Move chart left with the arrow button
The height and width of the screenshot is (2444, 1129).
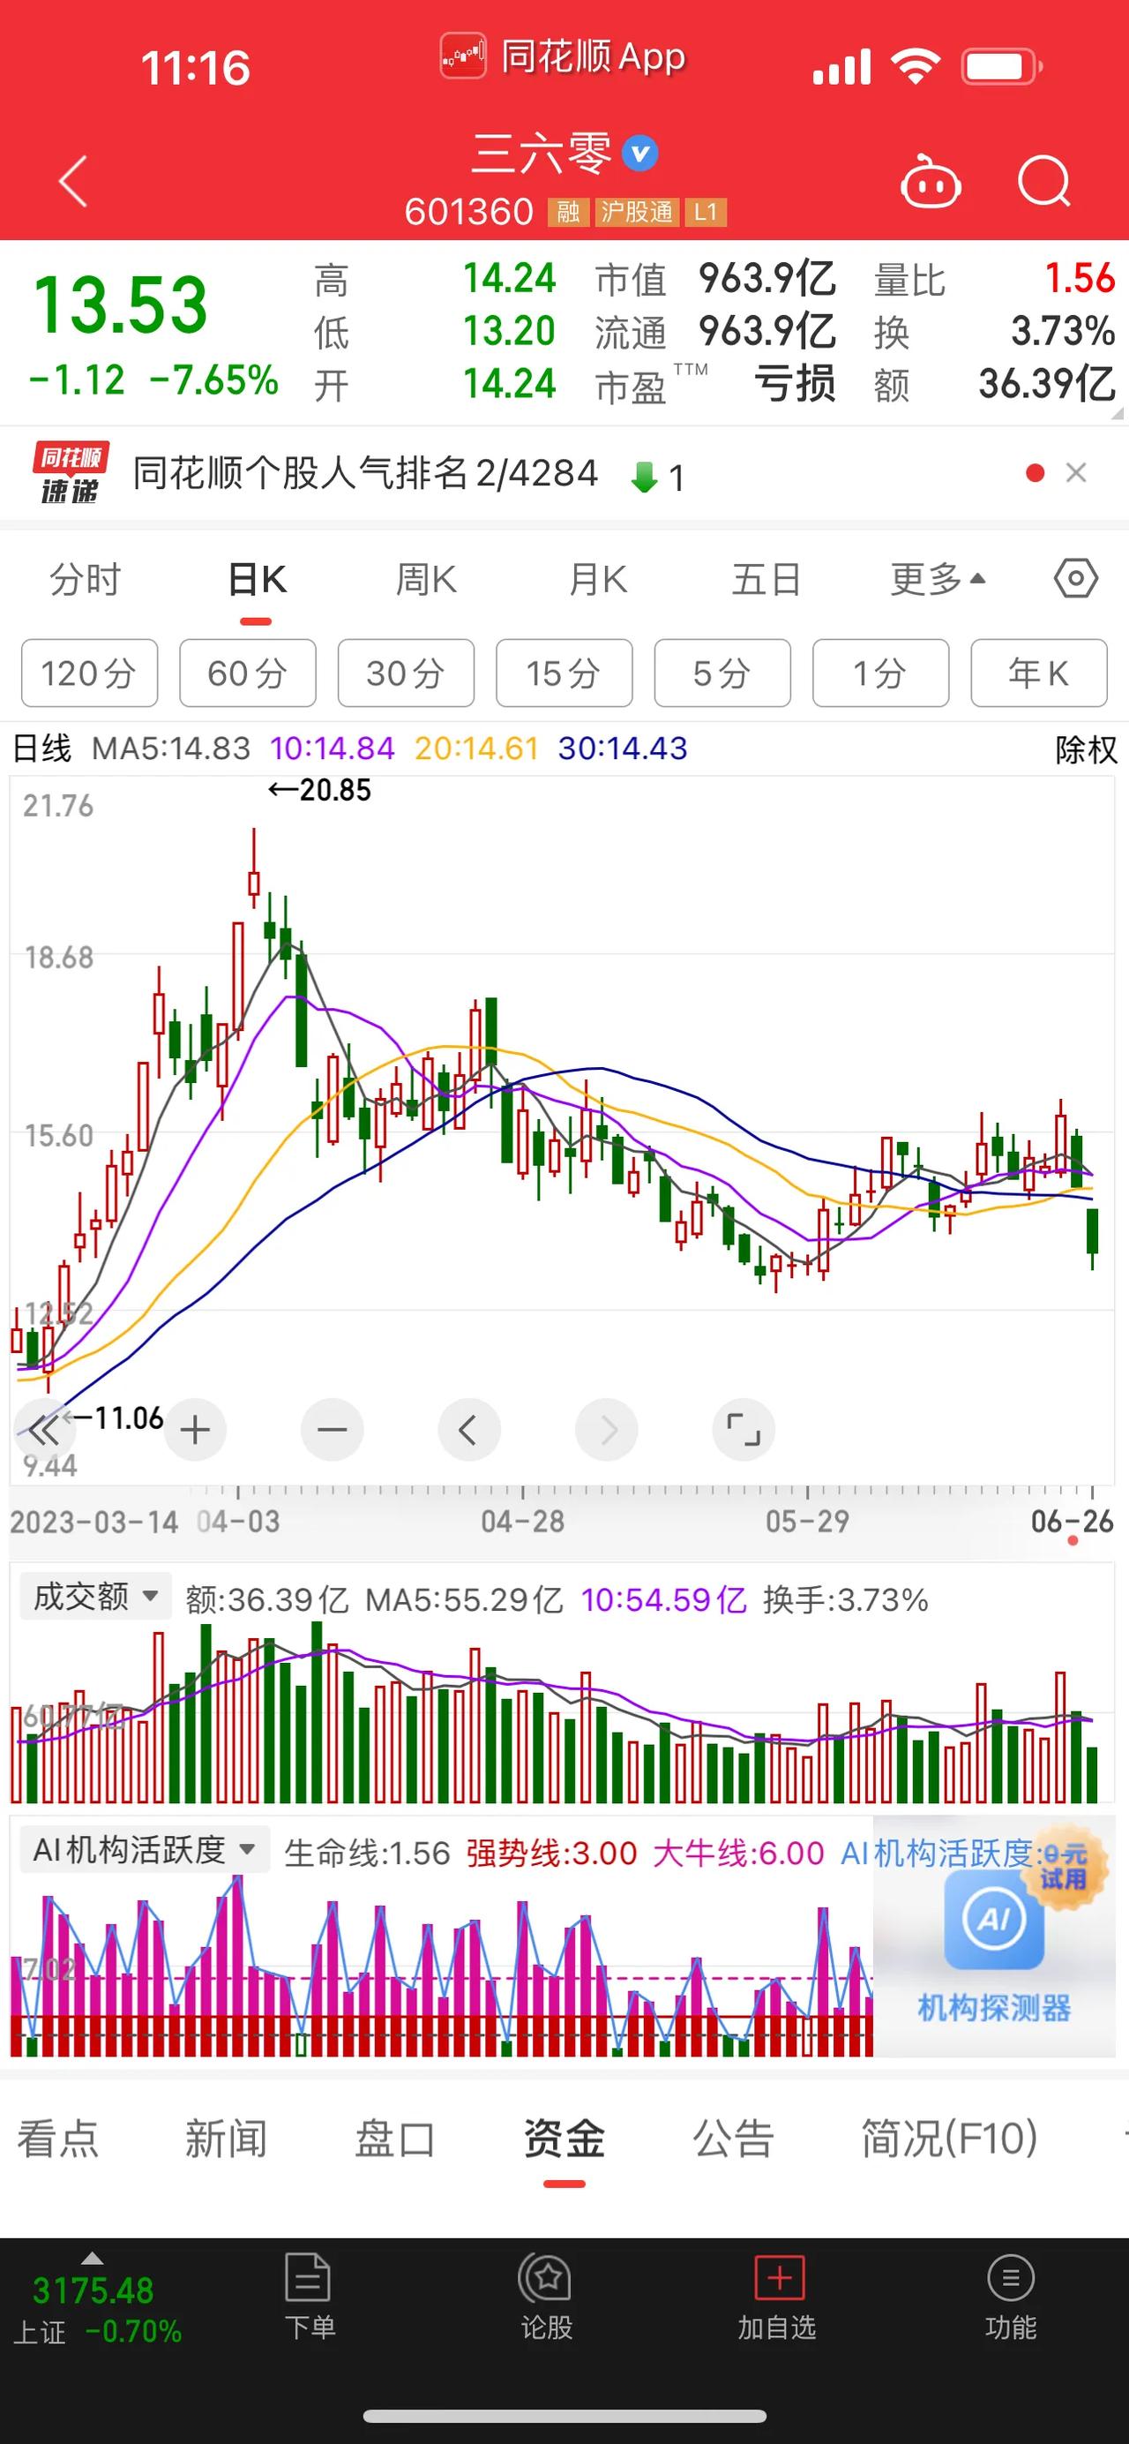pos(468,1429)
